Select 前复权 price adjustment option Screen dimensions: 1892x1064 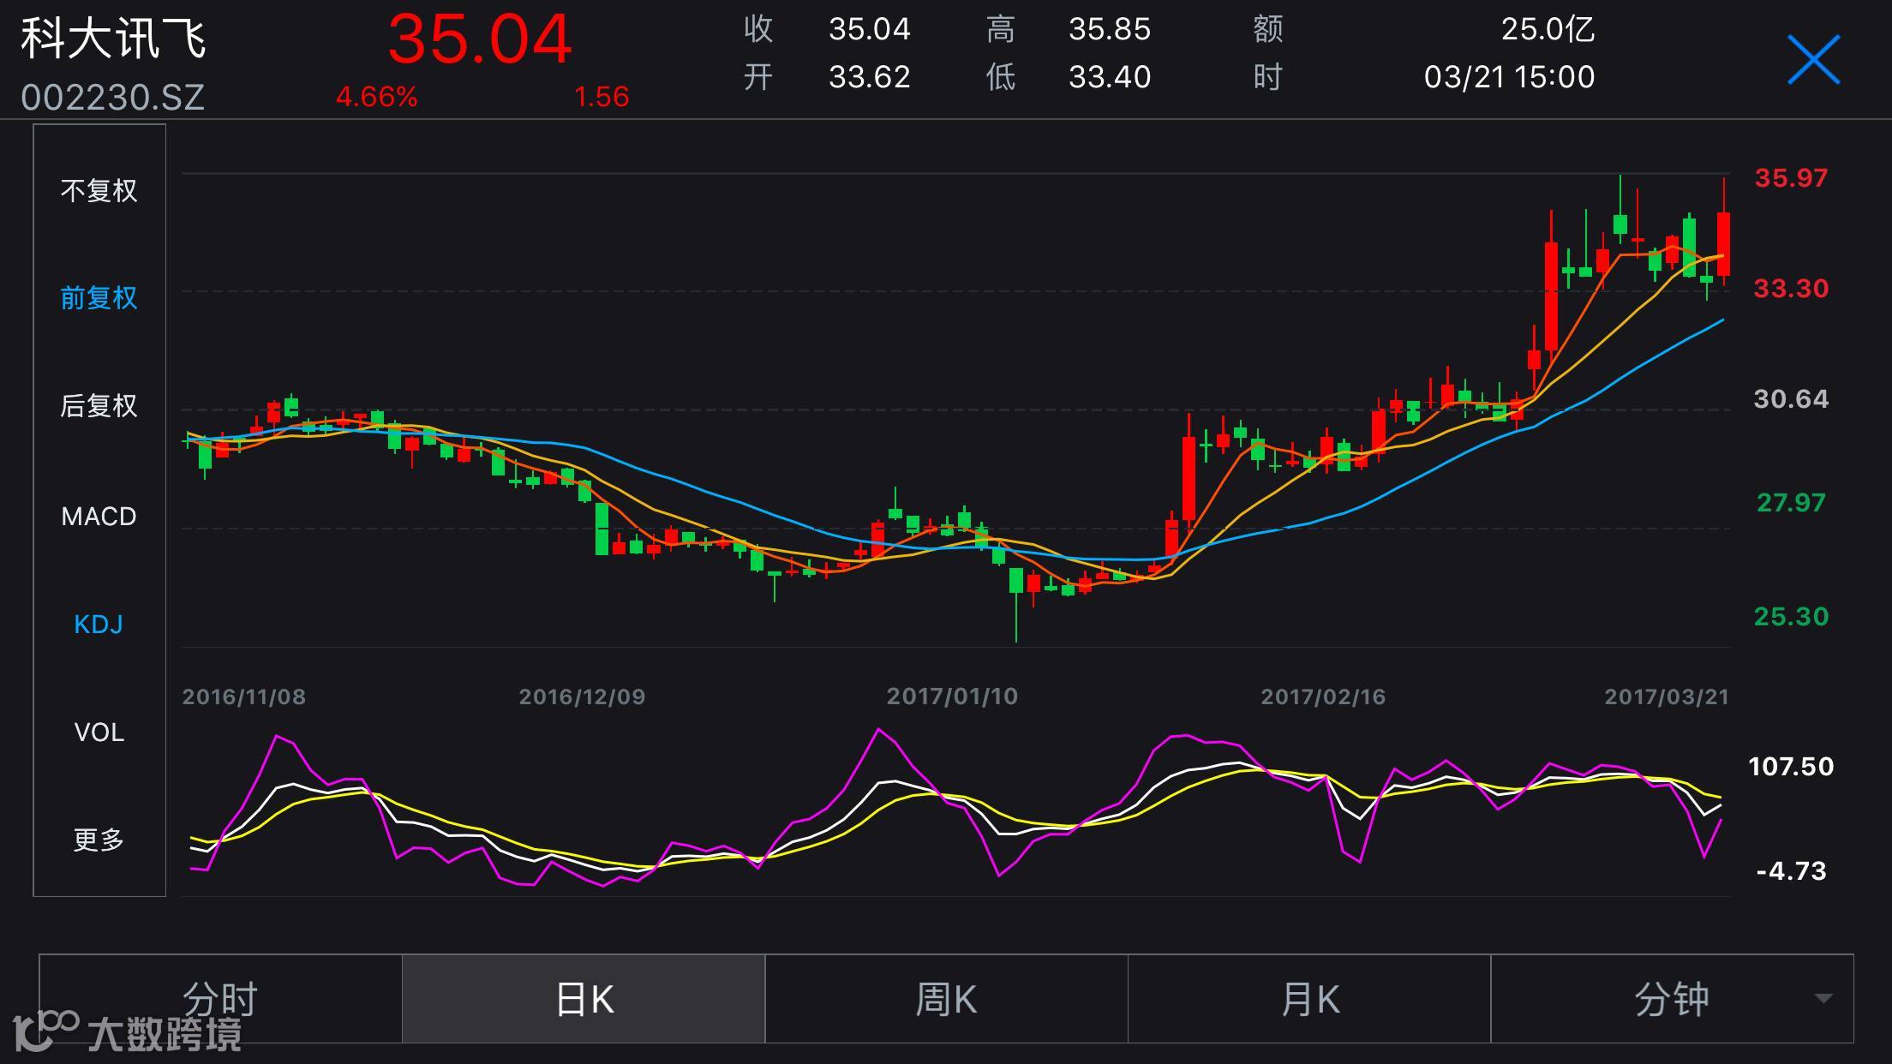click(x=99, y=297)
